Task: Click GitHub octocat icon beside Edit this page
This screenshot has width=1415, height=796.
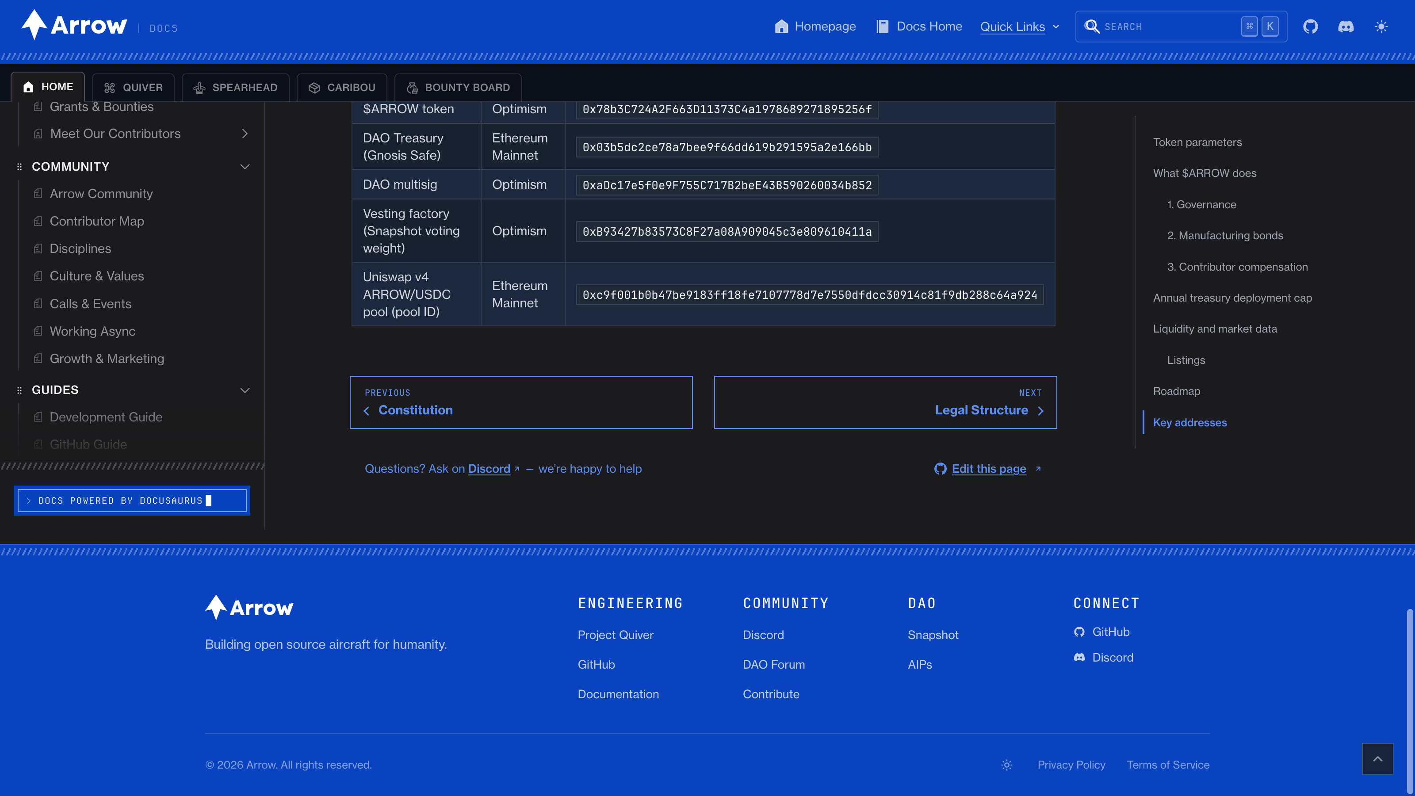Action: pos(940,469)
